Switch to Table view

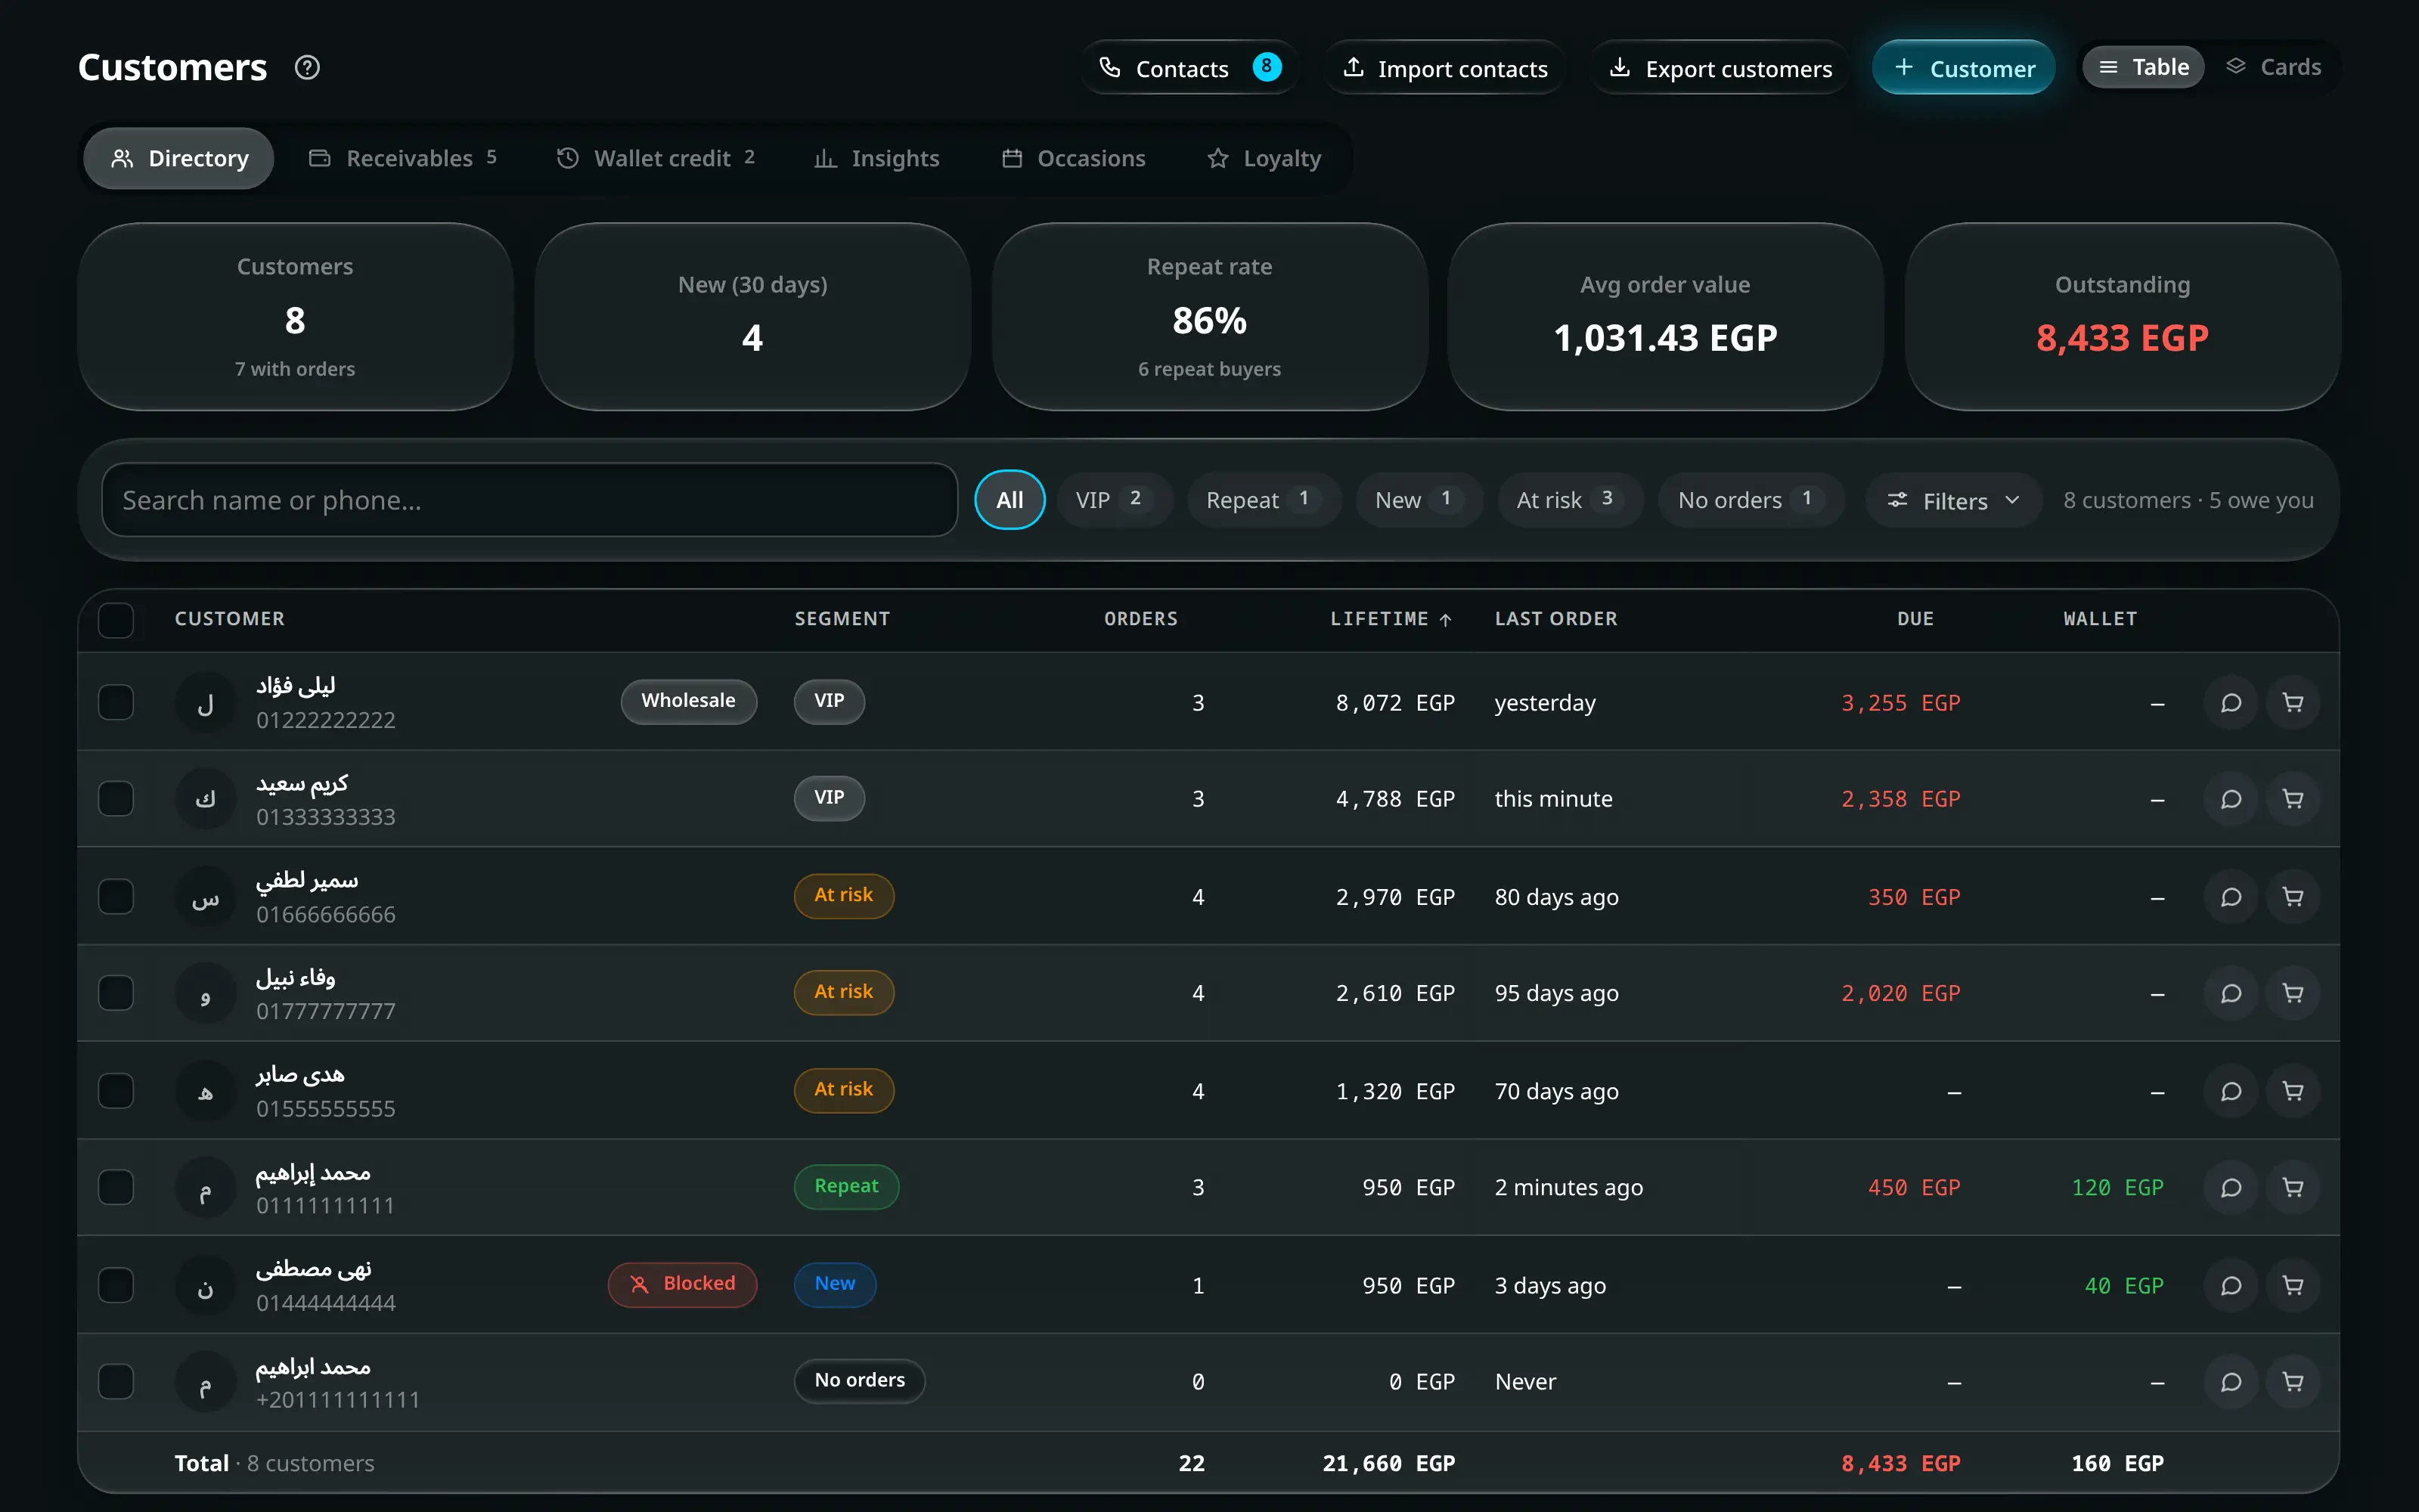[2143, 67]
